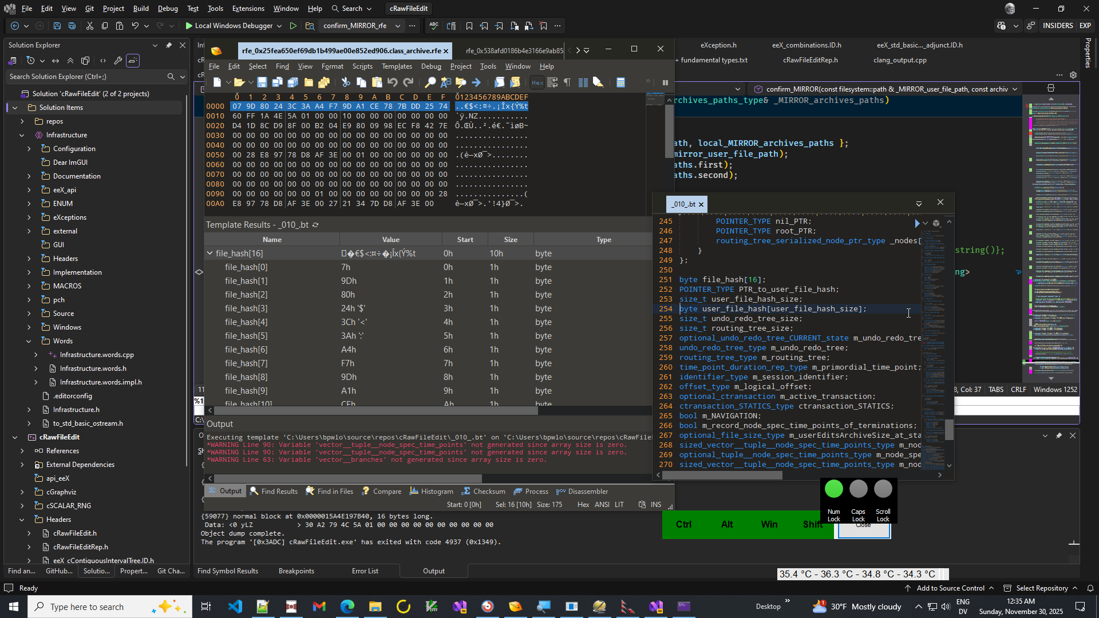Click the Save icon in the hex editor toolbar
1099x618 pixels.
262,82
